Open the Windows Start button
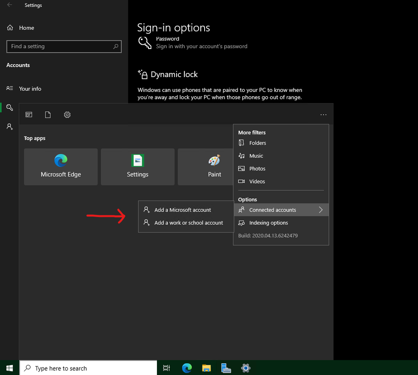The height and width of the screenshot is (375, 418). pos(10,368)
